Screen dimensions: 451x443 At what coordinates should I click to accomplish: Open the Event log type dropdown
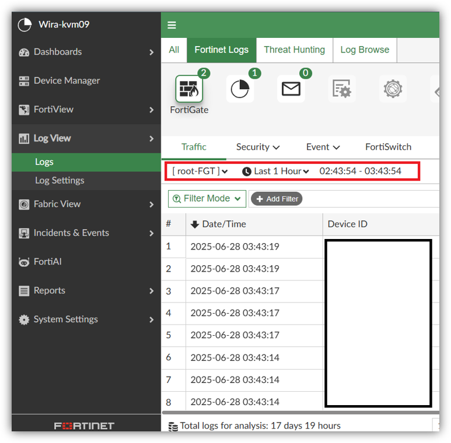(x=323, y=147)
